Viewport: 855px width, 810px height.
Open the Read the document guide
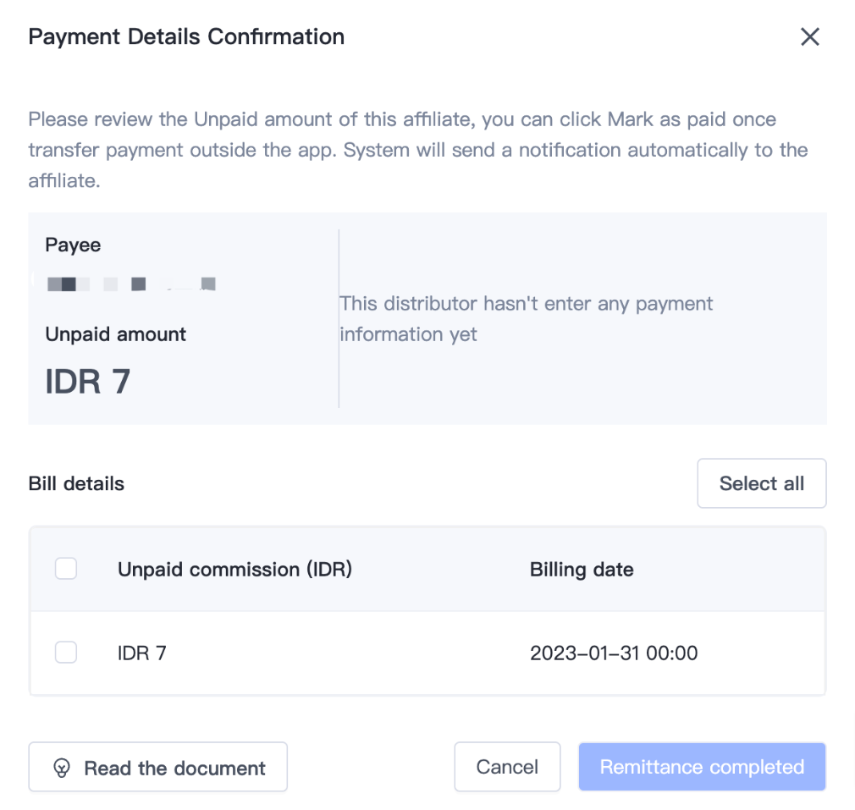[158, 768]
